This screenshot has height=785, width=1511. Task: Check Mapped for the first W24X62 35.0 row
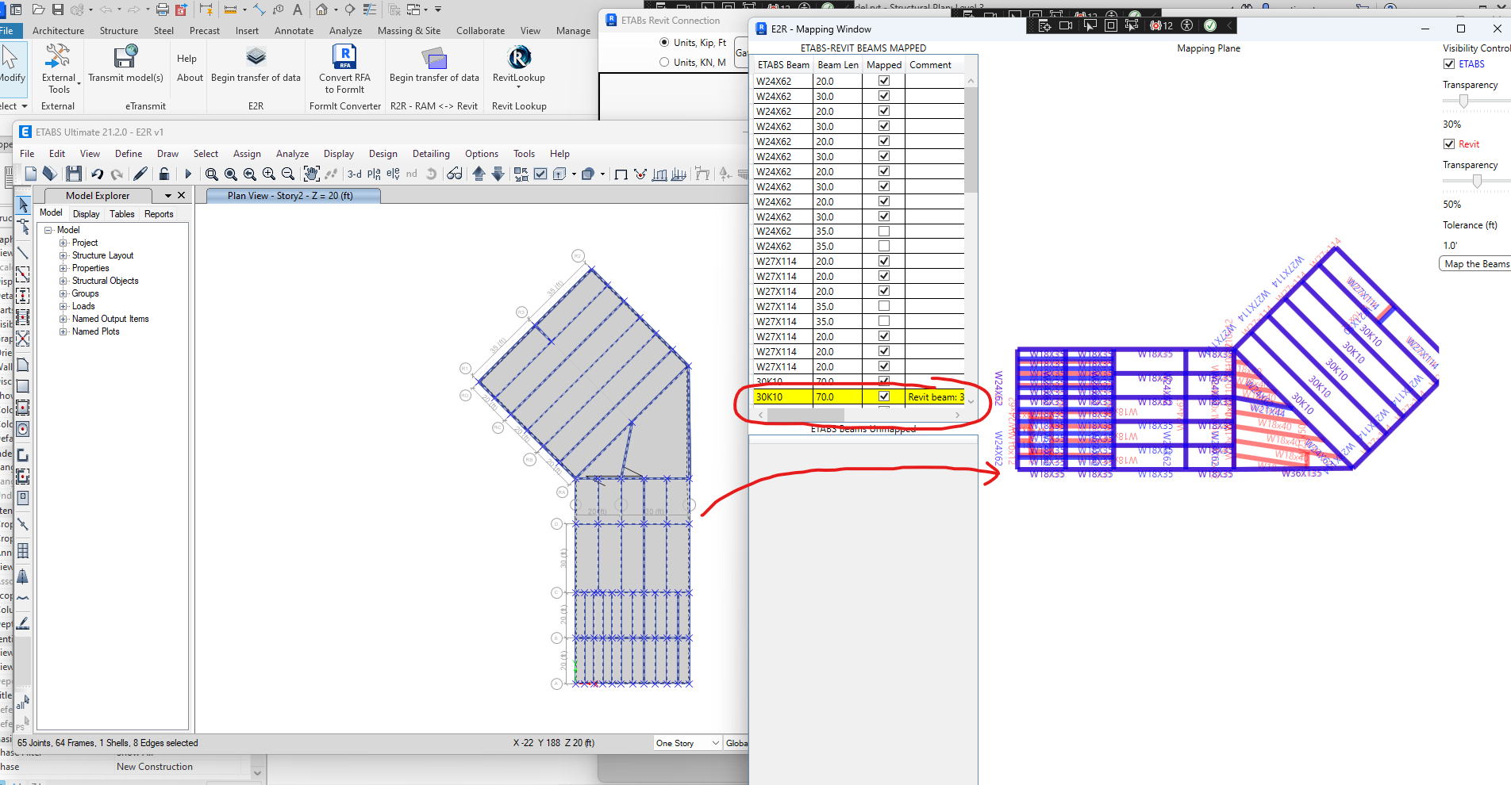[x=884, y=232]
